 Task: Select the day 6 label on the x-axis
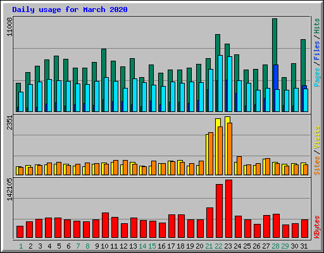tap(68, 246)
